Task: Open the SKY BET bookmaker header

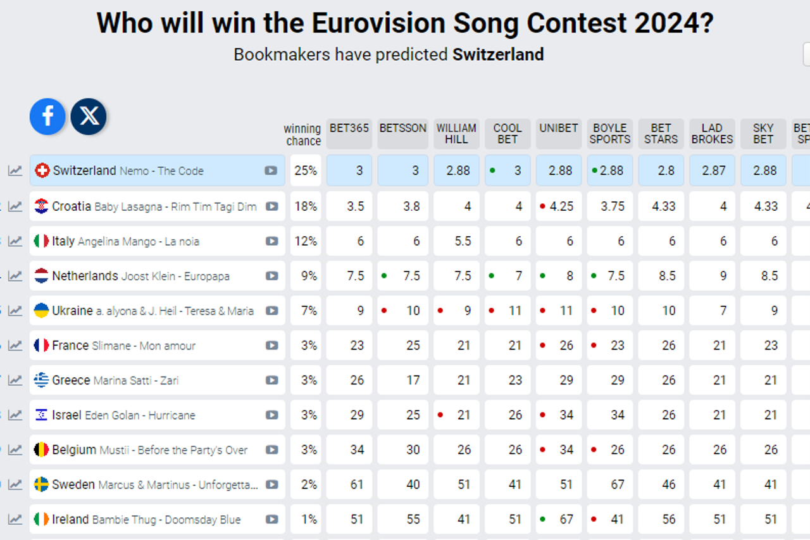Action: [x=763, y=134]
